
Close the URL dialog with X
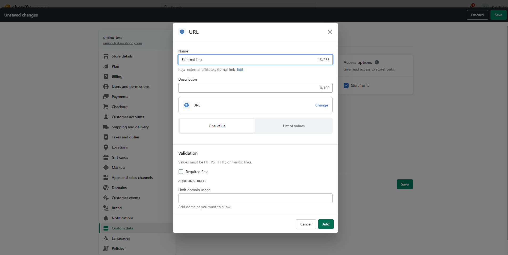330,32
